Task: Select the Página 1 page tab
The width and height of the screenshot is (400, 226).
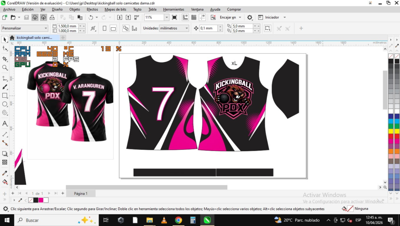Action: (80, 194)
